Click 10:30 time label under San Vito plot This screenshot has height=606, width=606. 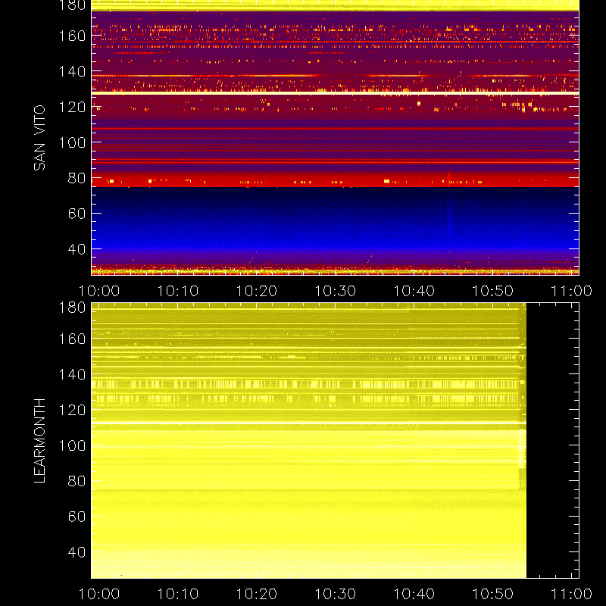(335, 291)
